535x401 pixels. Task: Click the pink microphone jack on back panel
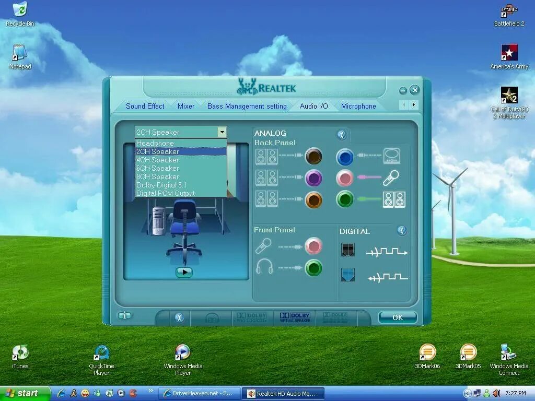tap(345, 178)
